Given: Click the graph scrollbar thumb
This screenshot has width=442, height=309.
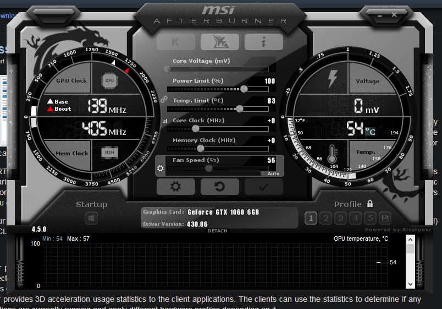Looking at the screenshot, I should pos(410,249).
